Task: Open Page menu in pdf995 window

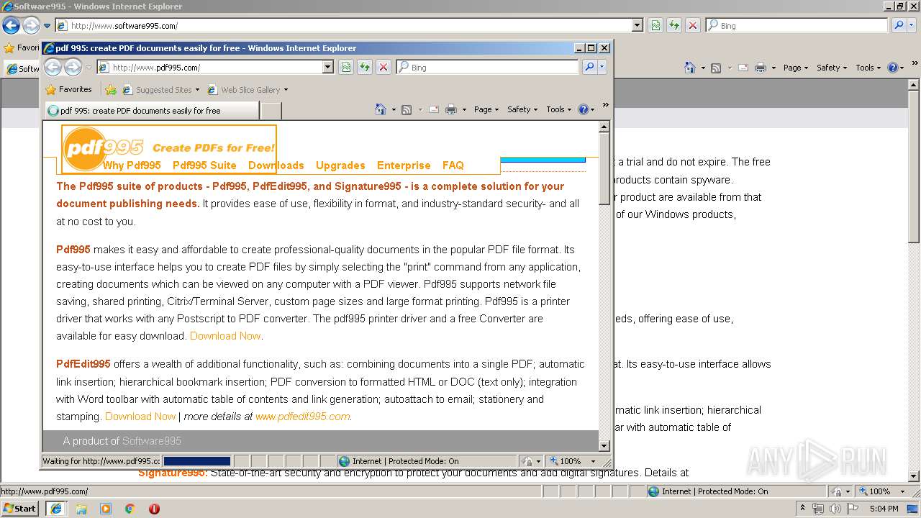Action: click(486, 109)
